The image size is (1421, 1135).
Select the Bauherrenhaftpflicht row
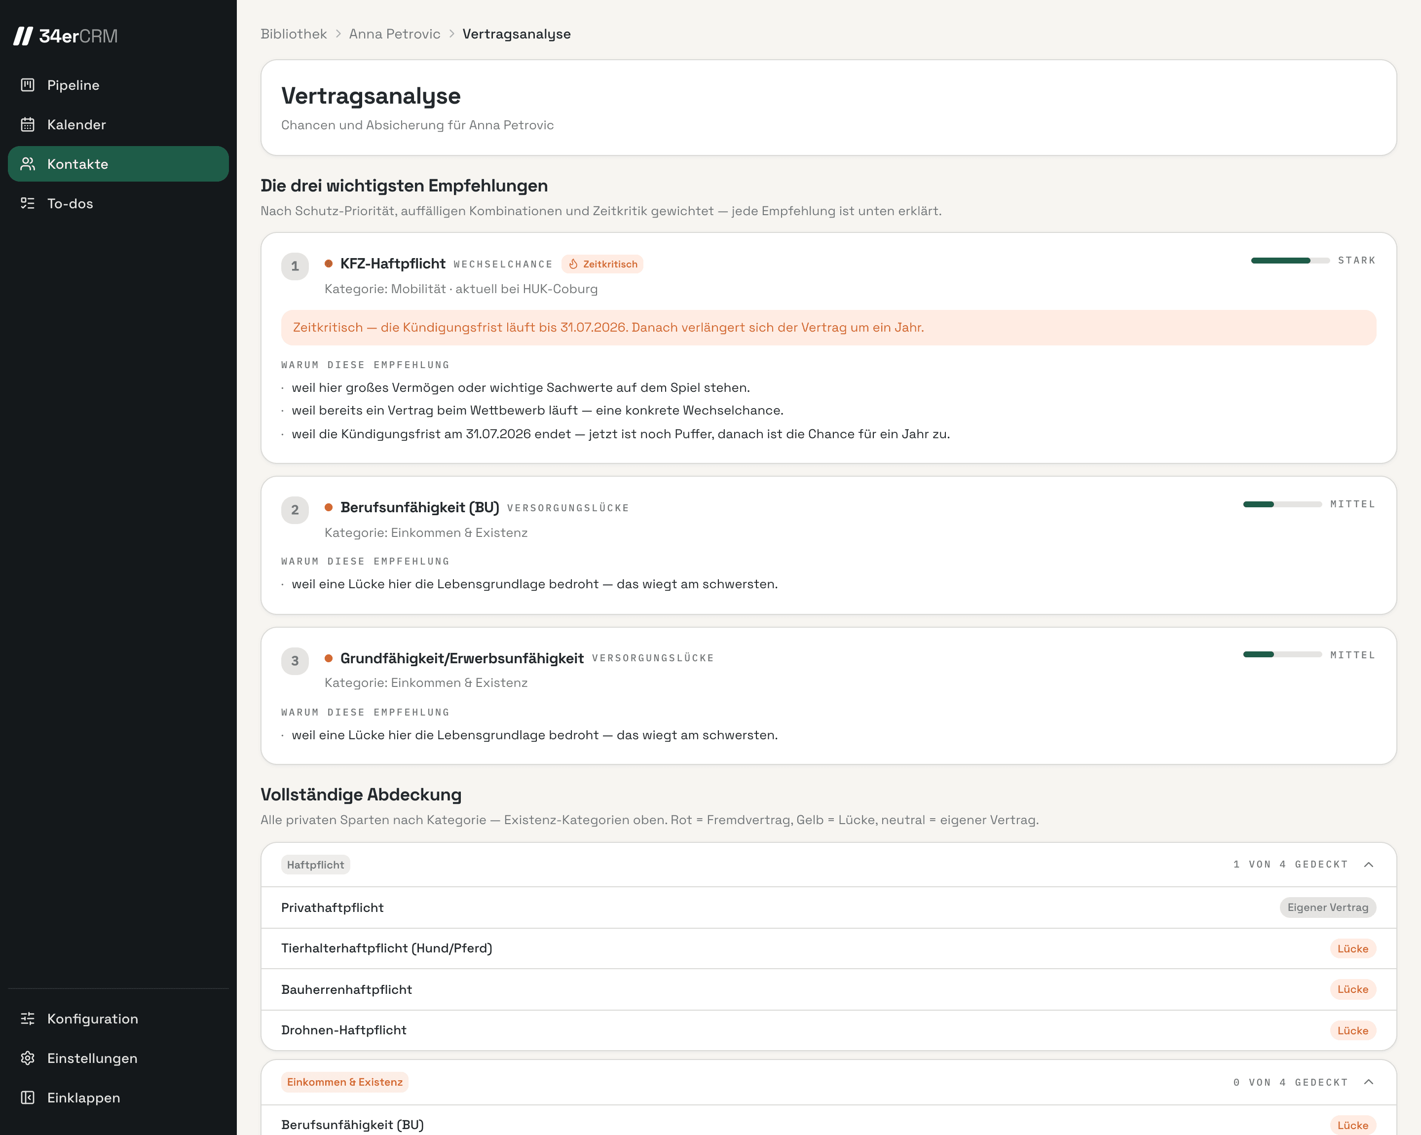(828, 989)
